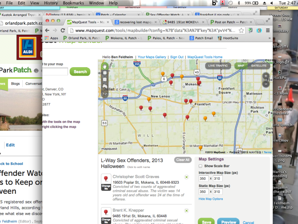
Task: Close the MapQuest Tools tab
Action: click(x=108, y=22)
